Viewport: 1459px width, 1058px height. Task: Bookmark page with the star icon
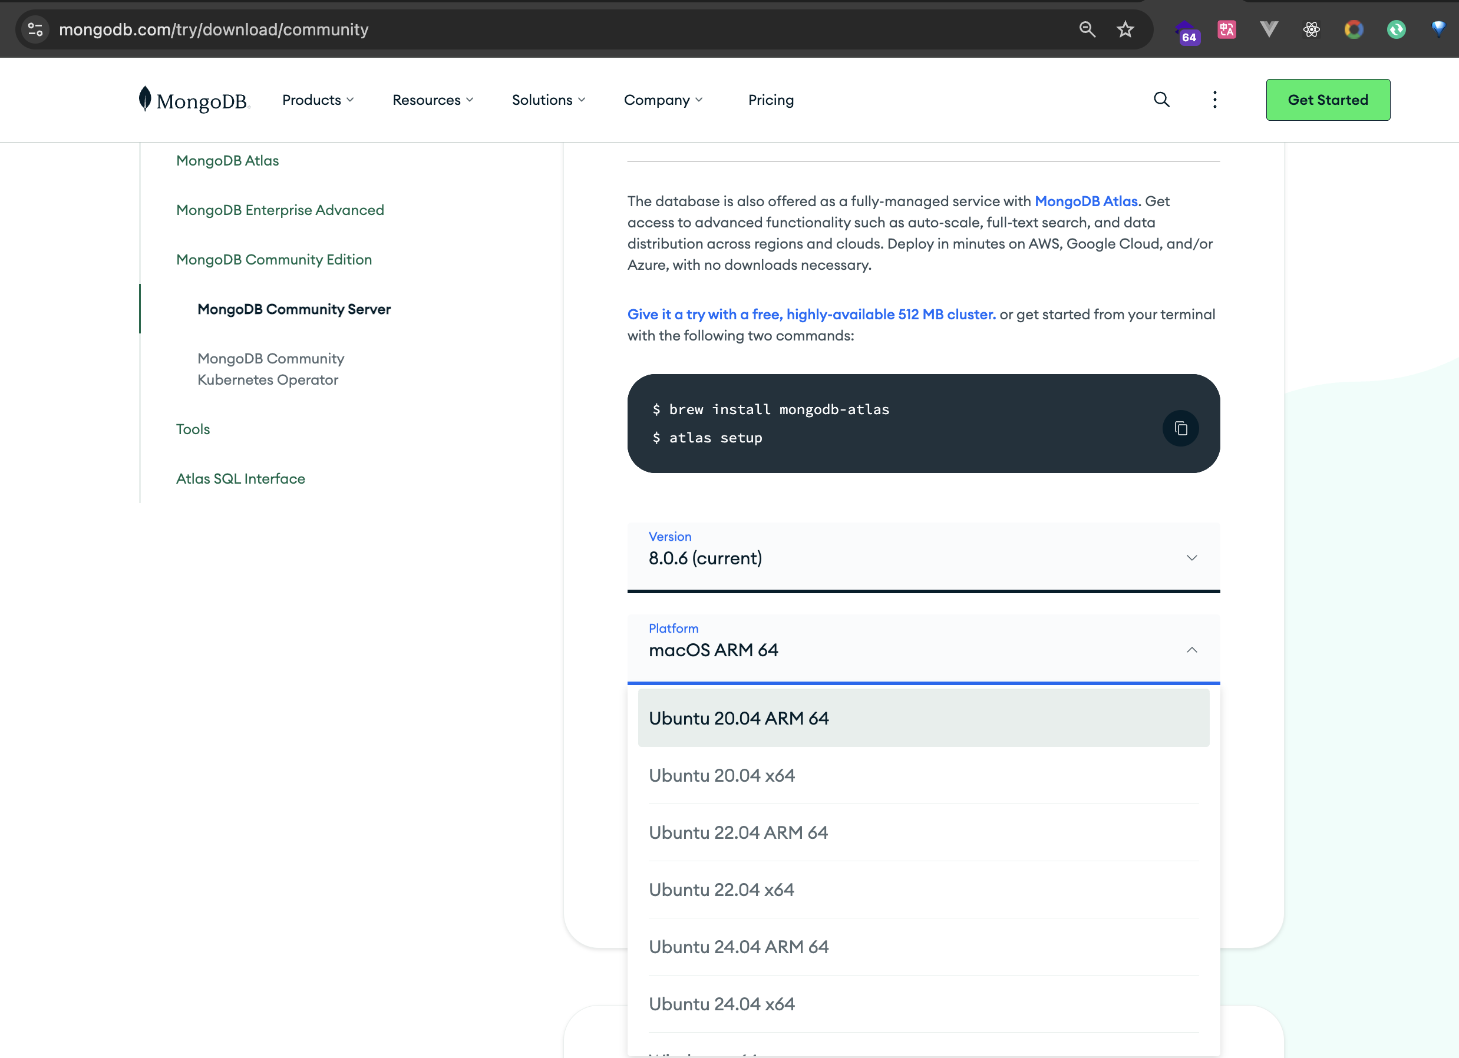pos(1125,29)
